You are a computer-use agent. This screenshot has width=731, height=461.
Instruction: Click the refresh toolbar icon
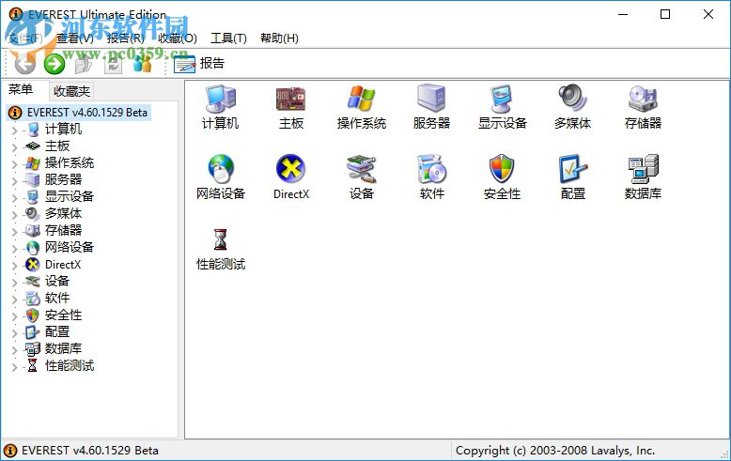[x=114, y=64]
